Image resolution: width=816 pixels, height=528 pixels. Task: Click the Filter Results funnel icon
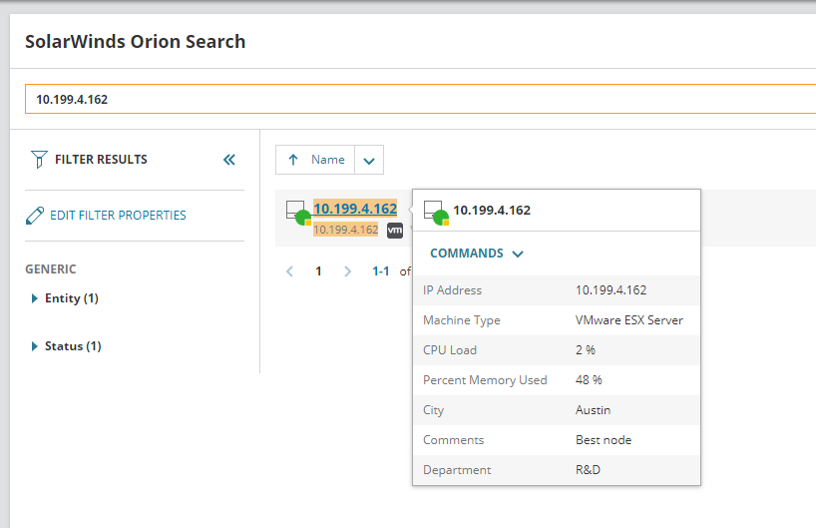[39, 160]
